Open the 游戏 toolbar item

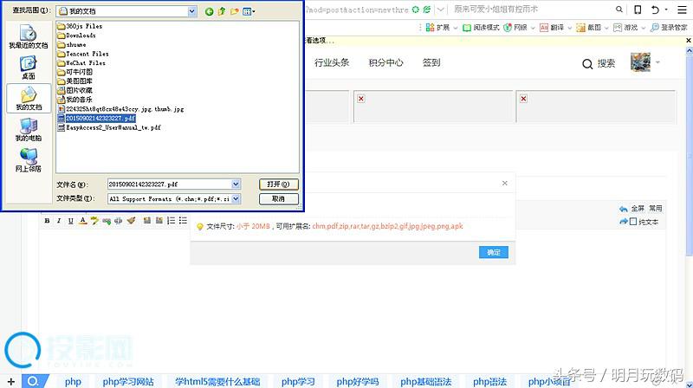click(x=625, y=28)
